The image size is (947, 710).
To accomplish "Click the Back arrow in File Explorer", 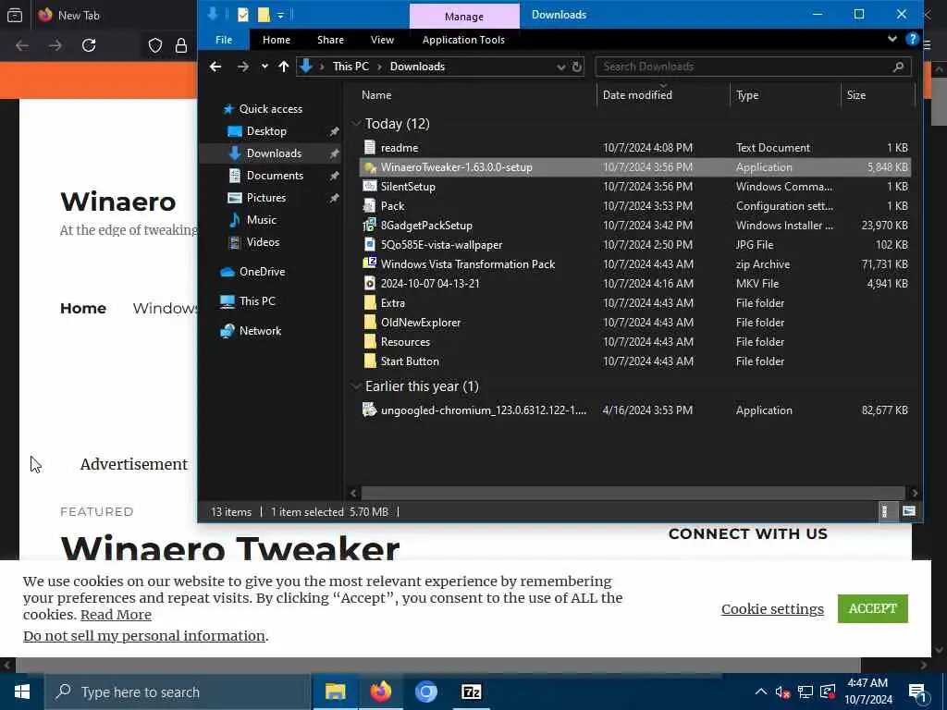I will click(x=215, y=67).
